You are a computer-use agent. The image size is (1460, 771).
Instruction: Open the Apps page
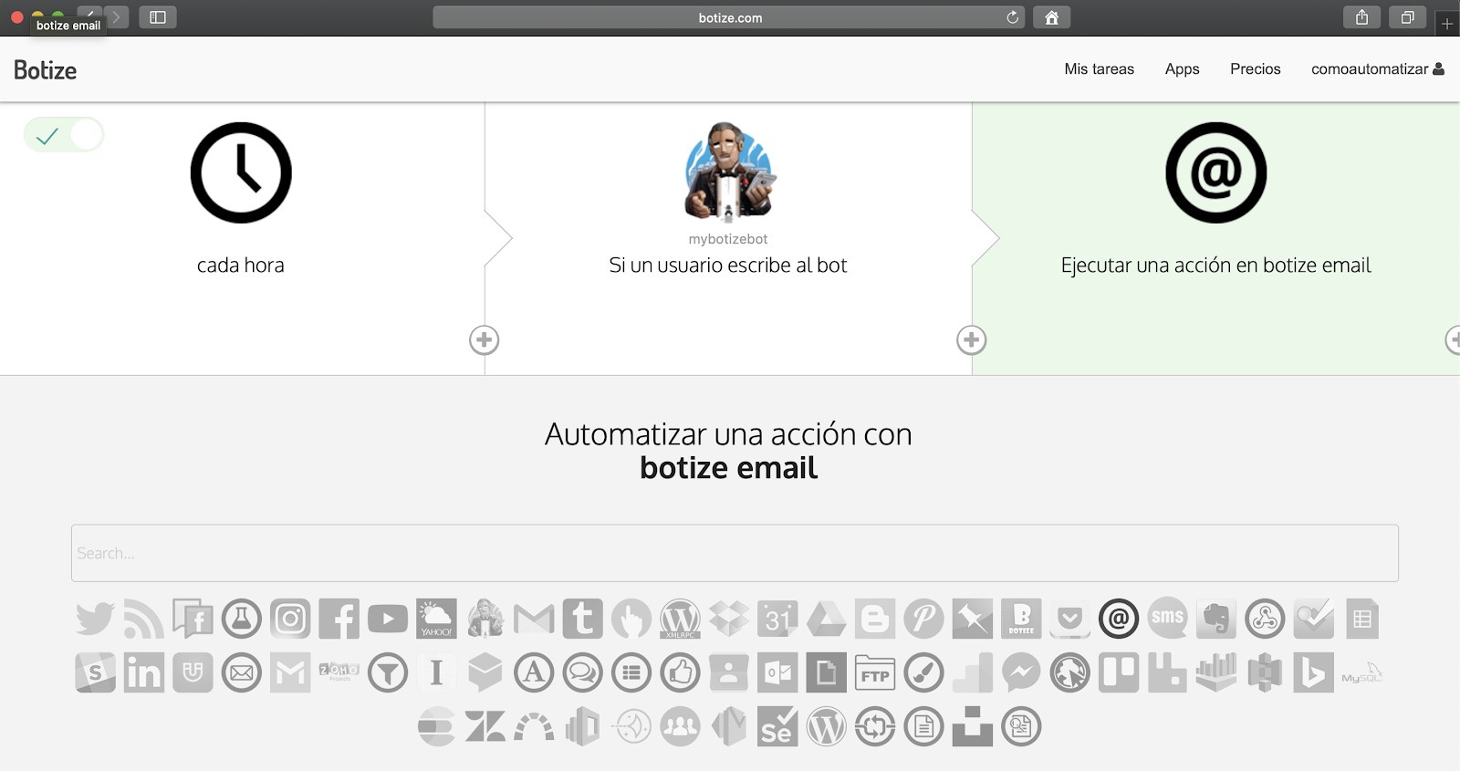1182,69
